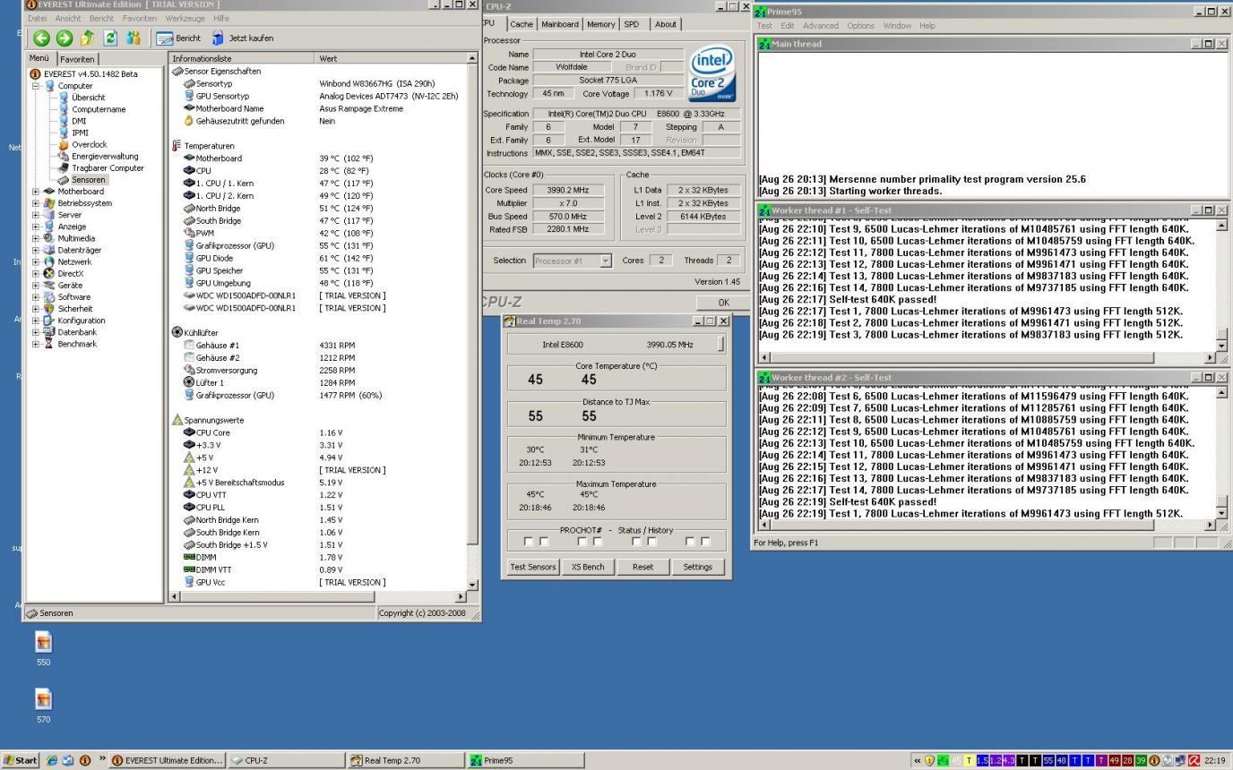The height and width of the screenshot is (770, 1233).
Task: Toggle seventh PROCHOT# checkbox in Real Temp
Action: click(x=690, y=542)
